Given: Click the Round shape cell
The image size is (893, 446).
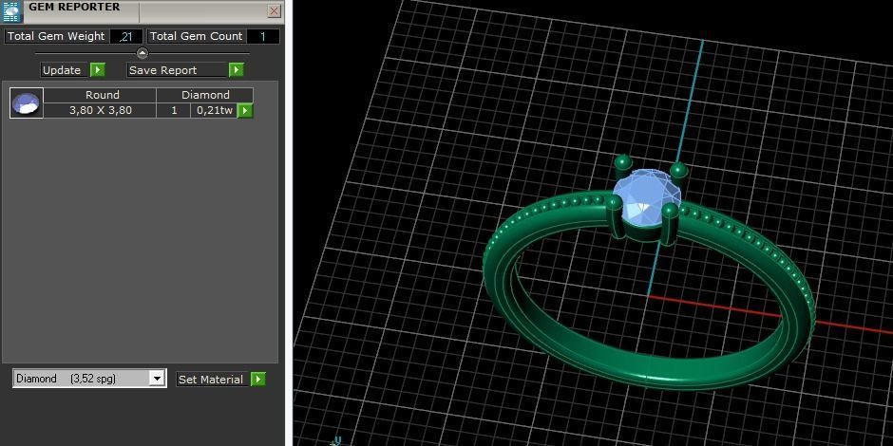Looking at the screenshot, I should coord(101,95).
